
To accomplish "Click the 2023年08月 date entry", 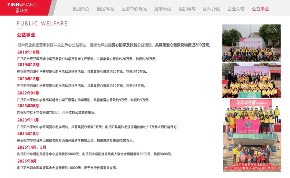I will point(28,106).
